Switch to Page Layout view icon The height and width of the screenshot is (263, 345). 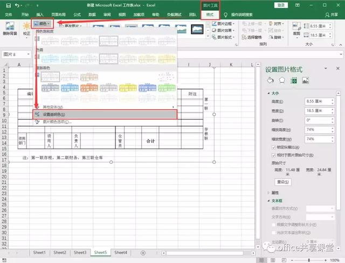[273, 260]
